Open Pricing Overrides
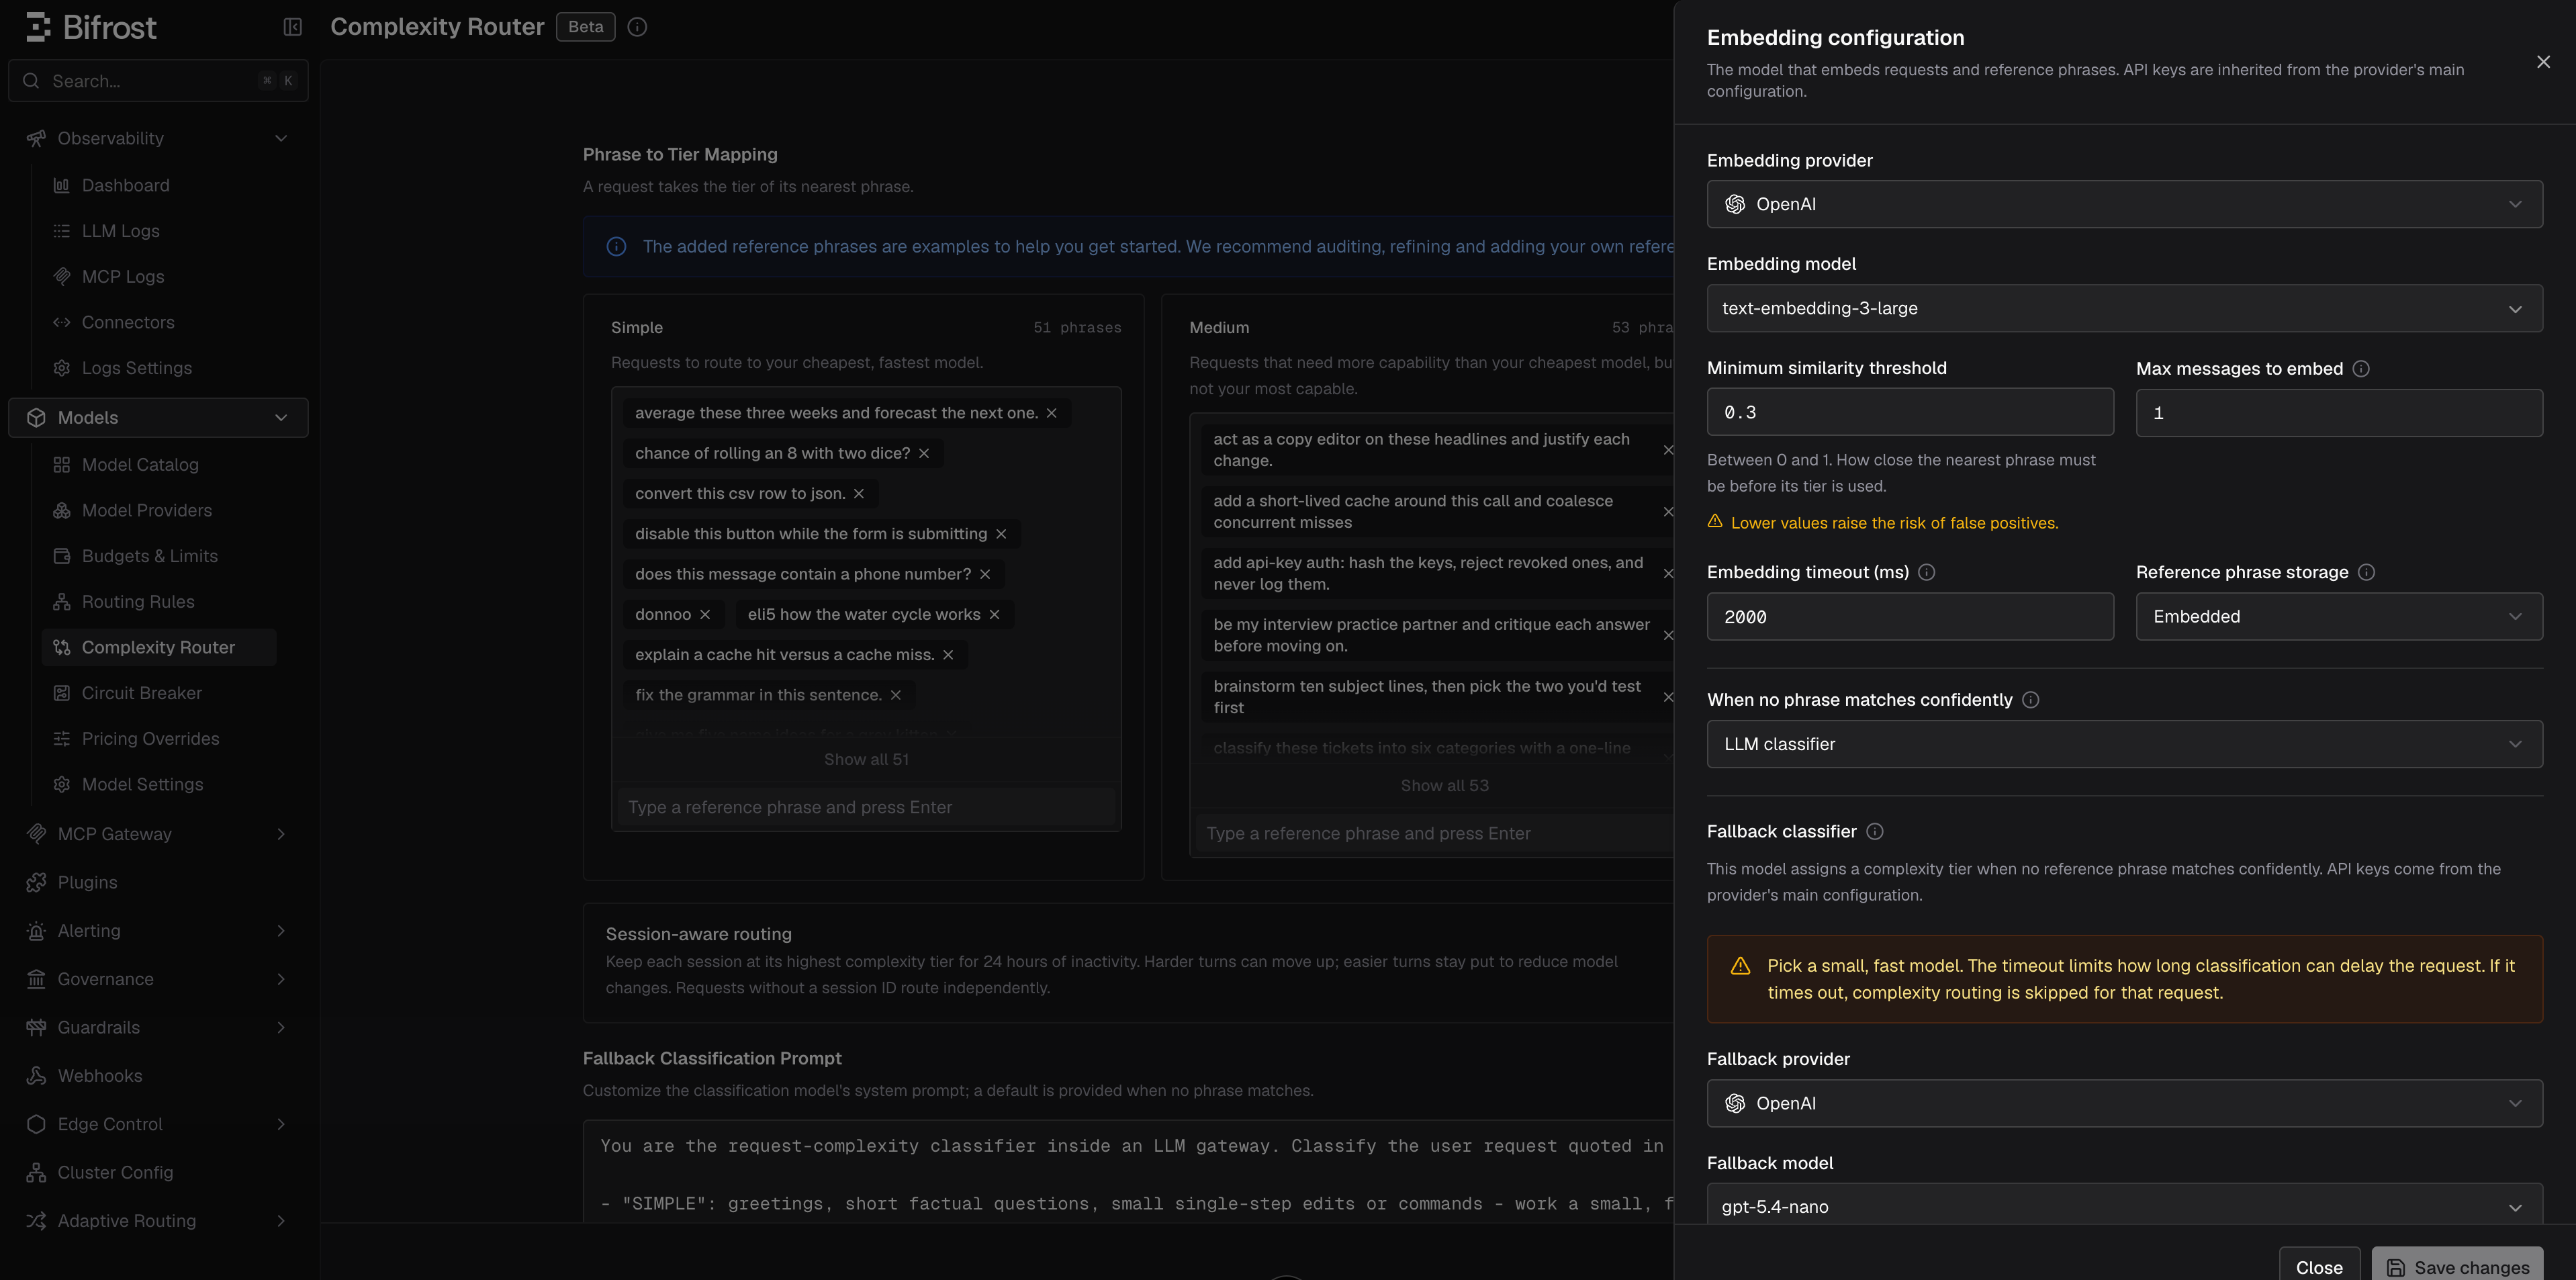This screenshot has height=1280, width=2576. click(160, 739)
